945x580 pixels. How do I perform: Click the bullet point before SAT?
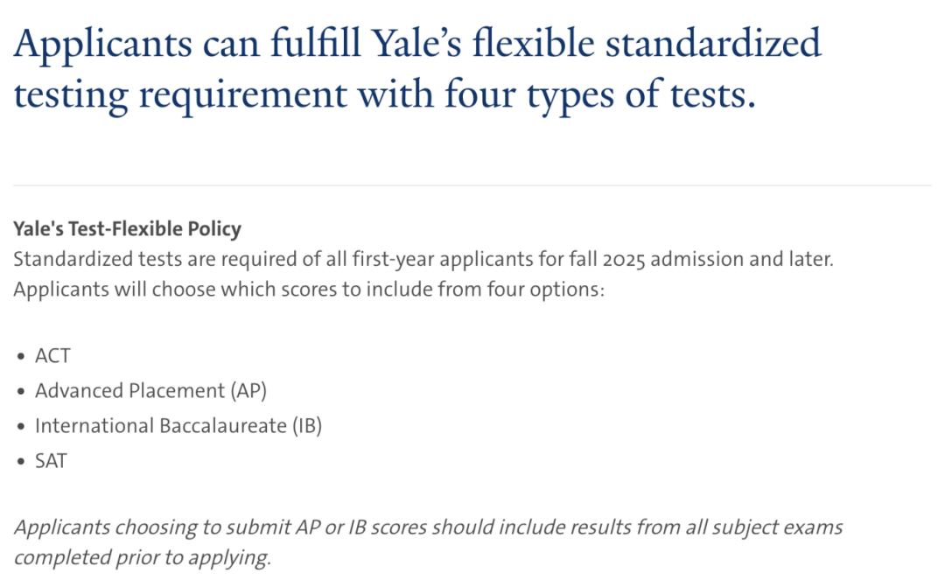(22, 462)
